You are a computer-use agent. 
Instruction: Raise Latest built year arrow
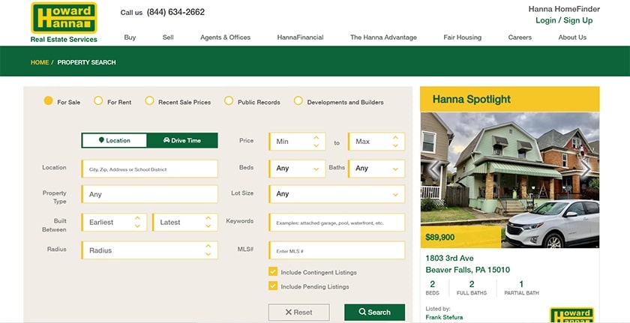pos(208,218)
